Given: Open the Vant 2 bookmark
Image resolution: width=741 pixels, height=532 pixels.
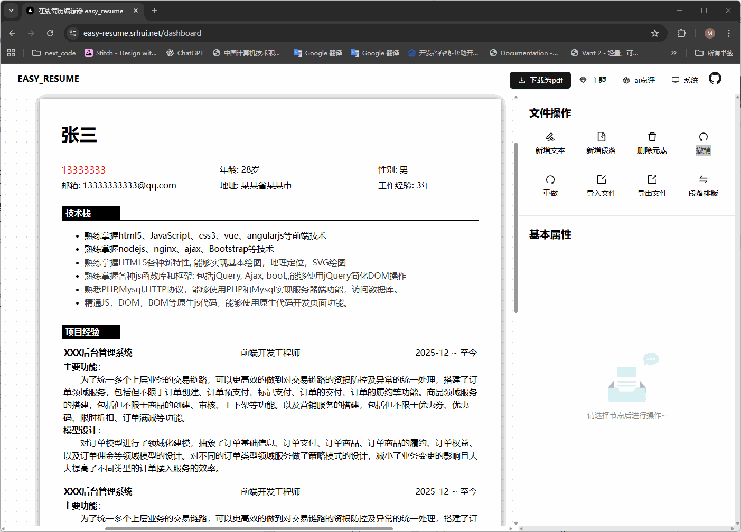Looking at the screenshot, I should pyautogui.click(x=604, y=53).
